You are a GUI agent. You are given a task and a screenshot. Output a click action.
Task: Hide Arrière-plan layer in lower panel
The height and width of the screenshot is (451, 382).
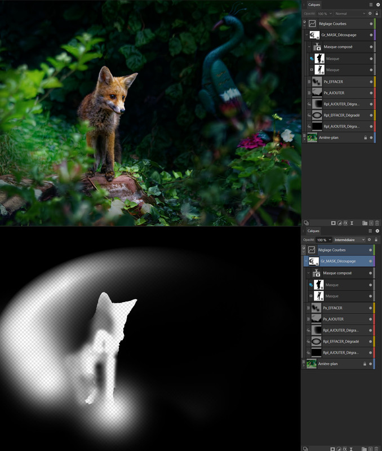pyautogui.click(x=371, y=364)
